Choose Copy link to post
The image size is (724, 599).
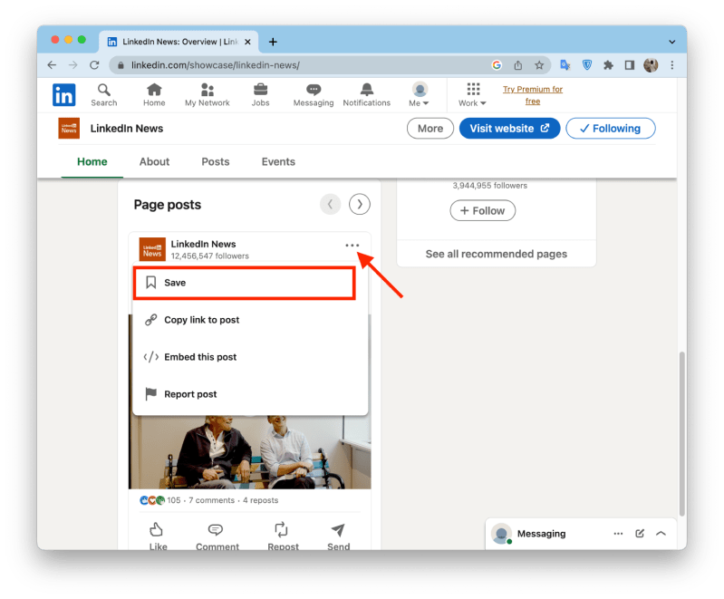point(250,320)
